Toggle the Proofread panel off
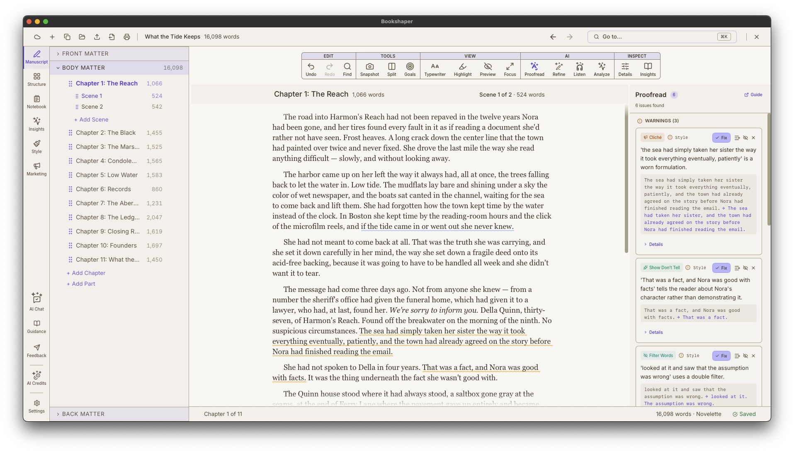794x452 pixels. pos(534,69)
